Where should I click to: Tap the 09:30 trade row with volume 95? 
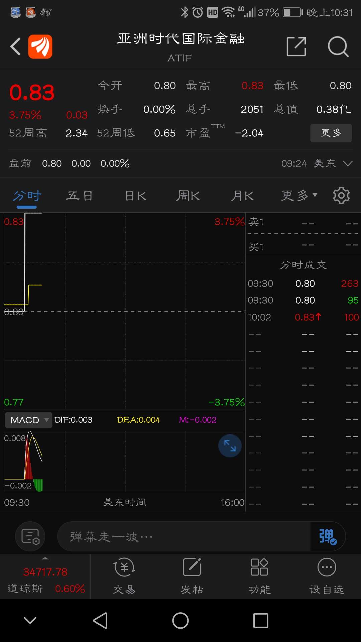click(x=303, y=300)
